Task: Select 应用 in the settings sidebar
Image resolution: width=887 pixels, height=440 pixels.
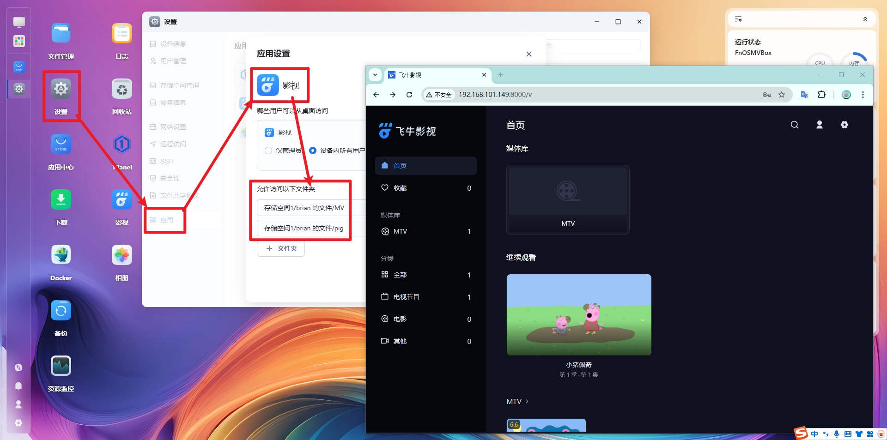Action: tap(166, 220)
